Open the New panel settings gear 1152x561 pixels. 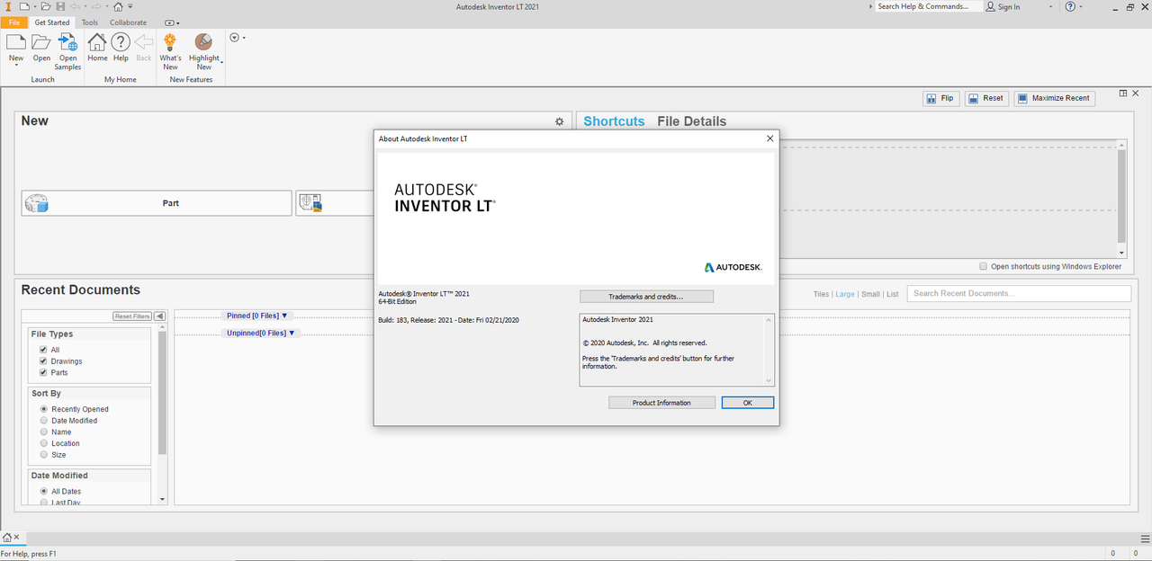point(559,121)
